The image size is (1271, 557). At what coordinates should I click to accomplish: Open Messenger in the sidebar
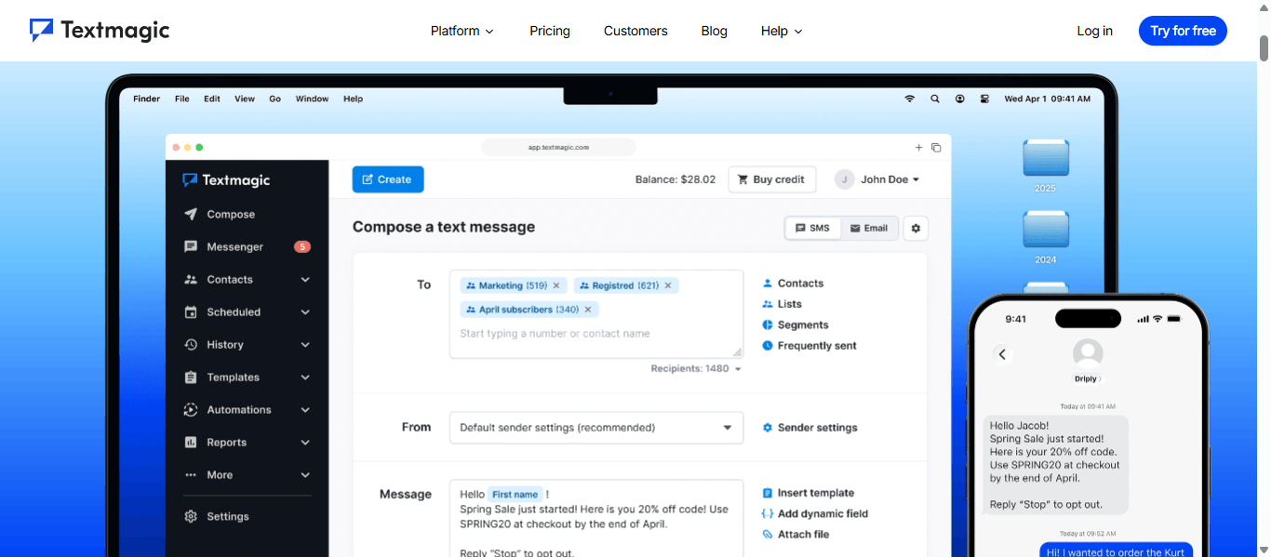coord(234,246)
